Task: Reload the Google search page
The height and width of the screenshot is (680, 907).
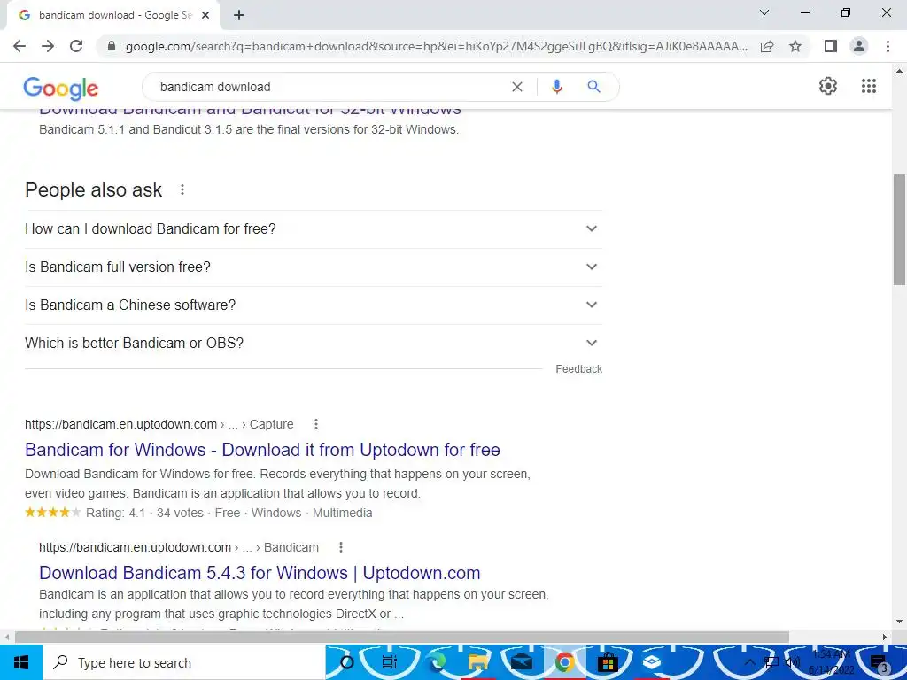Action: click(x=76, y=46)
